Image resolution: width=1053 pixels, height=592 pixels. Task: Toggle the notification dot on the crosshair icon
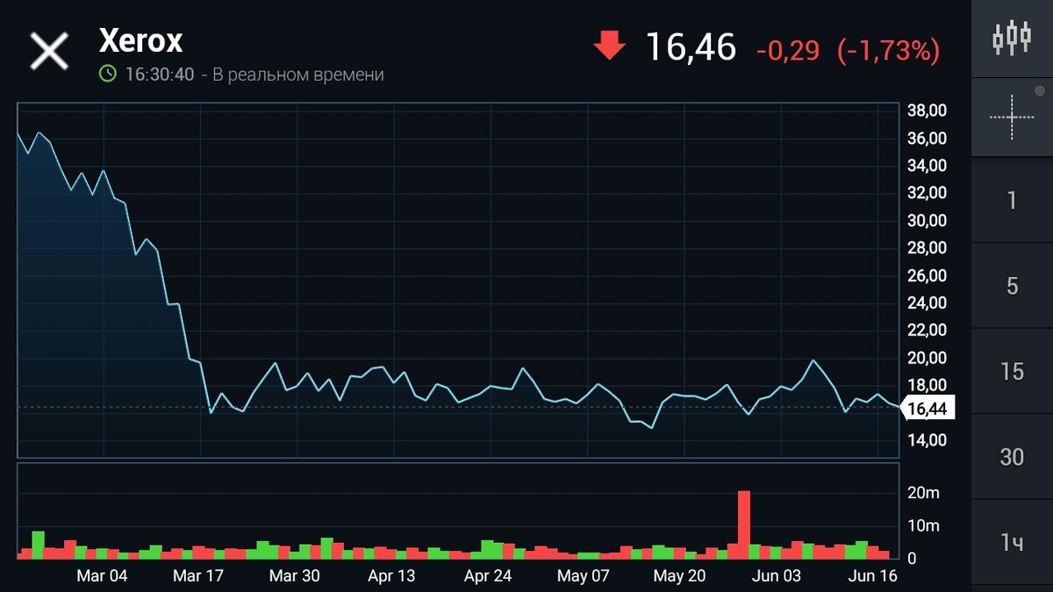coord(1039,89)
